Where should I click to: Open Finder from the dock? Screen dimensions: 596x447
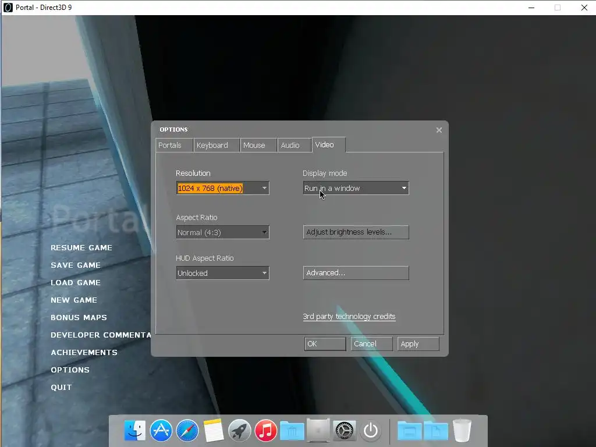pyautogui.click(x=135, y=431)
